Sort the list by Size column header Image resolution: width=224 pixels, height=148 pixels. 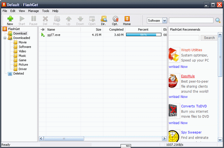92,29
